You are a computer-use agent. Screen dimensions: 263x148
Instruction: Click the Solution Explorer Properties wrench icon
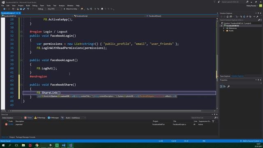point(257,16)
